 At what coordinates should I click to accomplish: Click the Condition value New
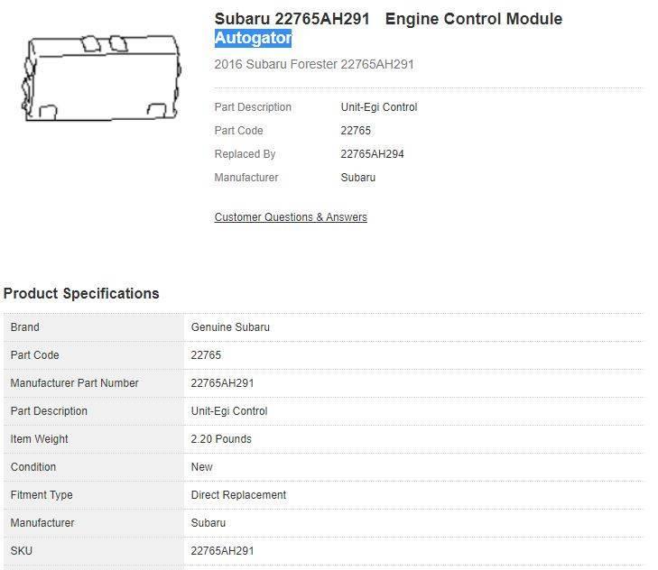pyautogui.click(x=202, y=467)
